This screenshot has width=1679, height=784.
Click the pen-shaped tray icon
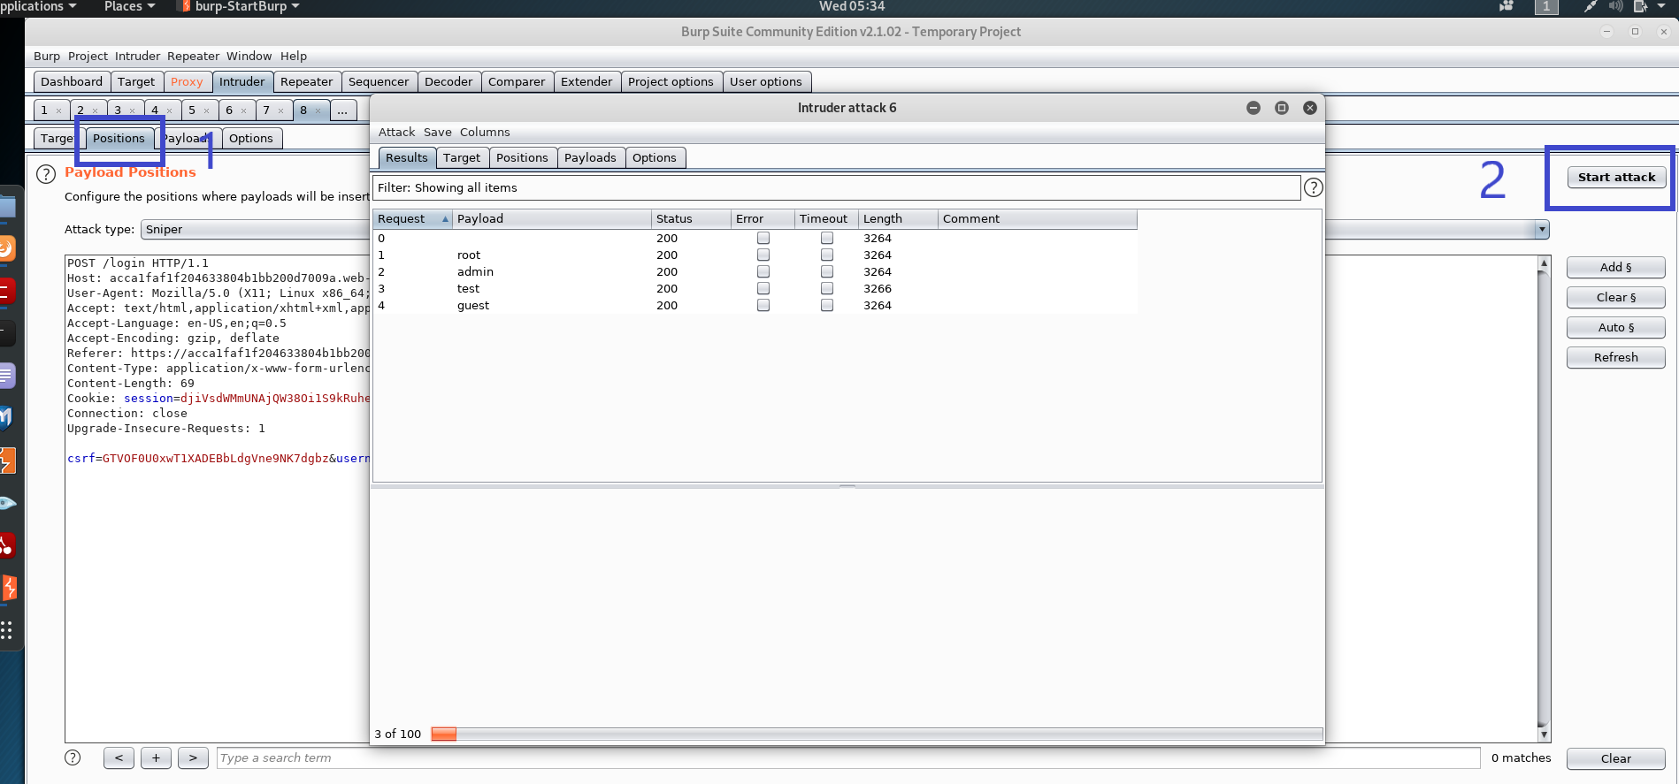[x=1591, y=6]
